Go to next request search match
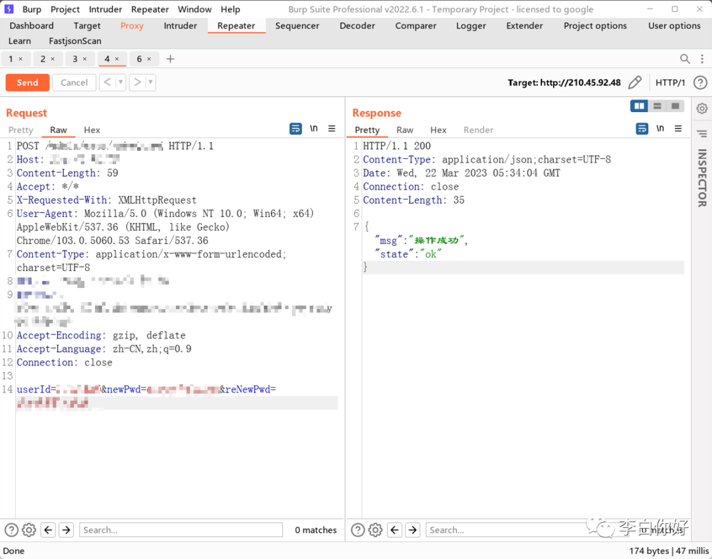The width and height of the screenshot is (712, 559). 67,530
